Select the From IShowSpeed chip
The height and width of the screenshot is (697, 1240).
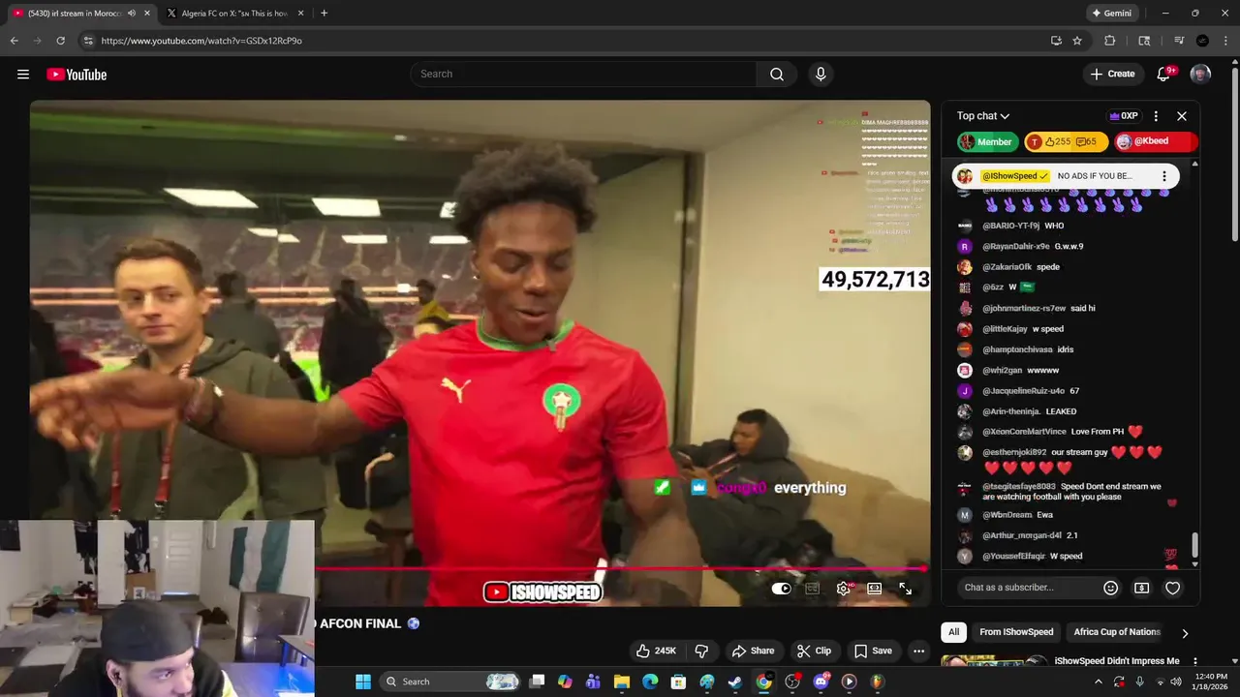(1016, 632)
